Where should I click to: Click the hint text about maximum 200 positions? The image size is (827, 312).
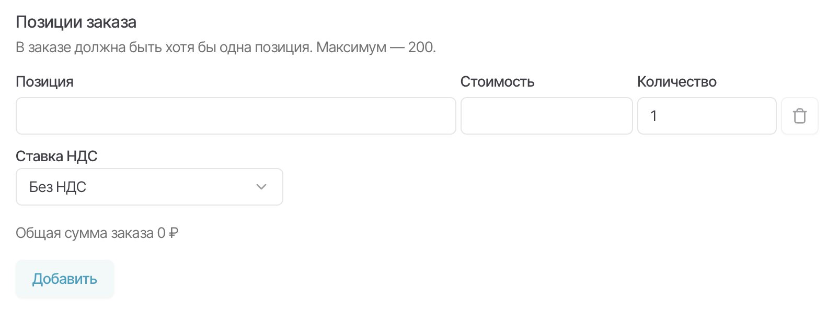(225, 47)
